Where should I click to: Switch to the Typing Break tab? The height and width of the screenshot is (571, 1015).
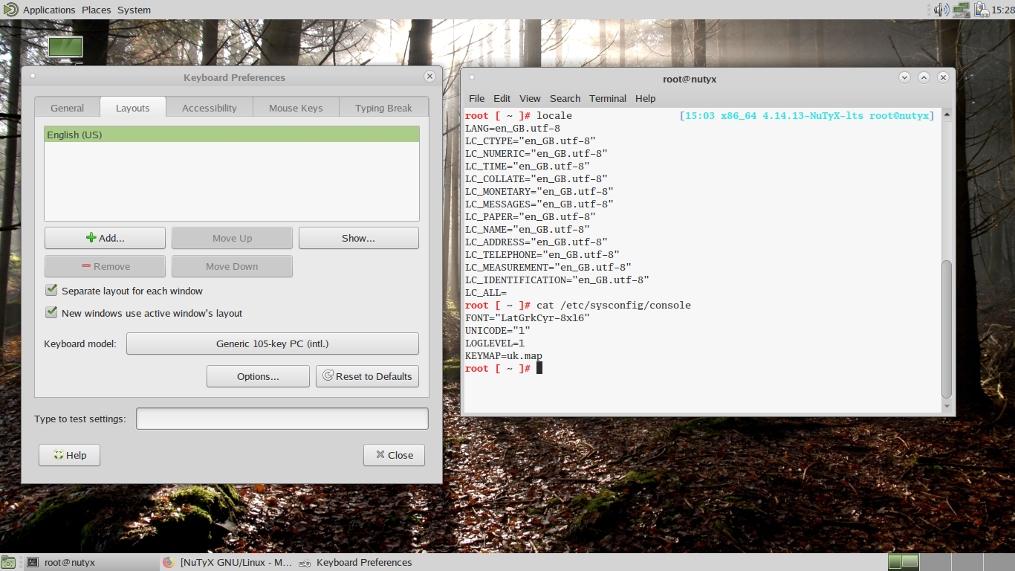383,108
